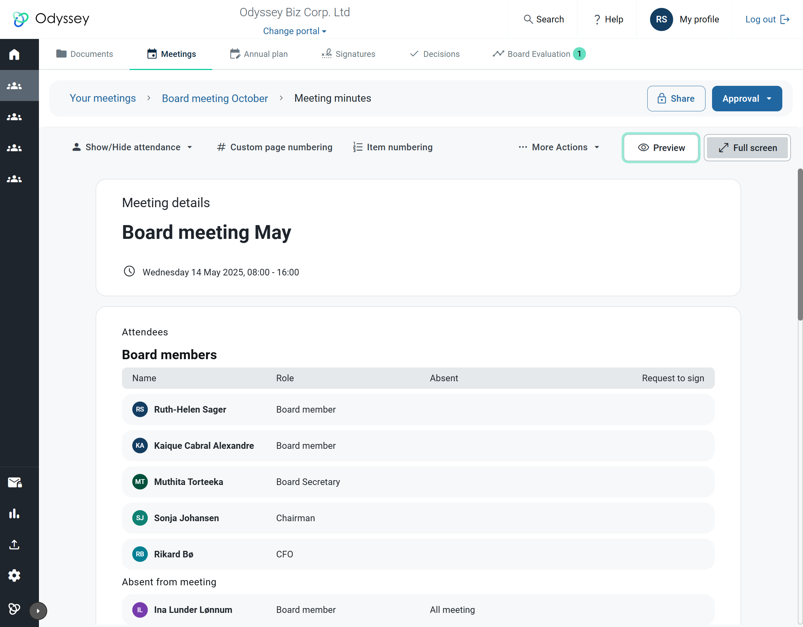This screenshot has height=627, width=803.
Task: Click the Odyssey logo at top left
Action: click(x=51, y=19)
